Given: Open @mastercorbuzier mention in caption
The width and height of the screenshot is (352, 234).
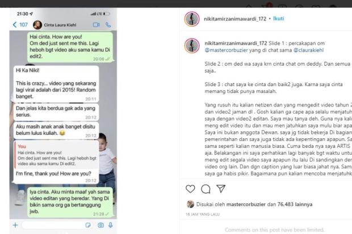Looking at the screenshot, I should click(226, 50).
